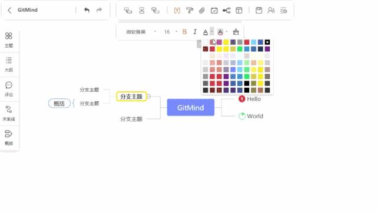Open the font family dropdown
377x212 pixels.
click(x=141, y=32)
